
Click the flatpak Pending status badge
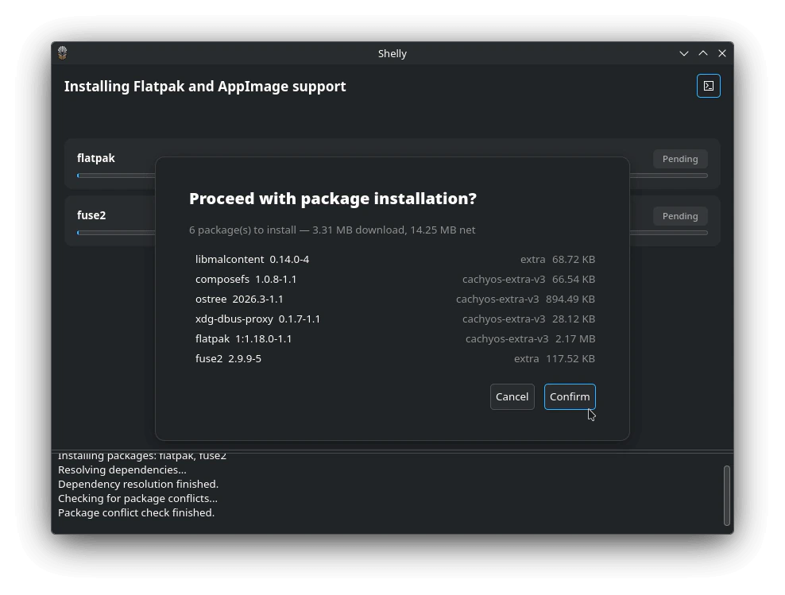(x=680, y=159)
